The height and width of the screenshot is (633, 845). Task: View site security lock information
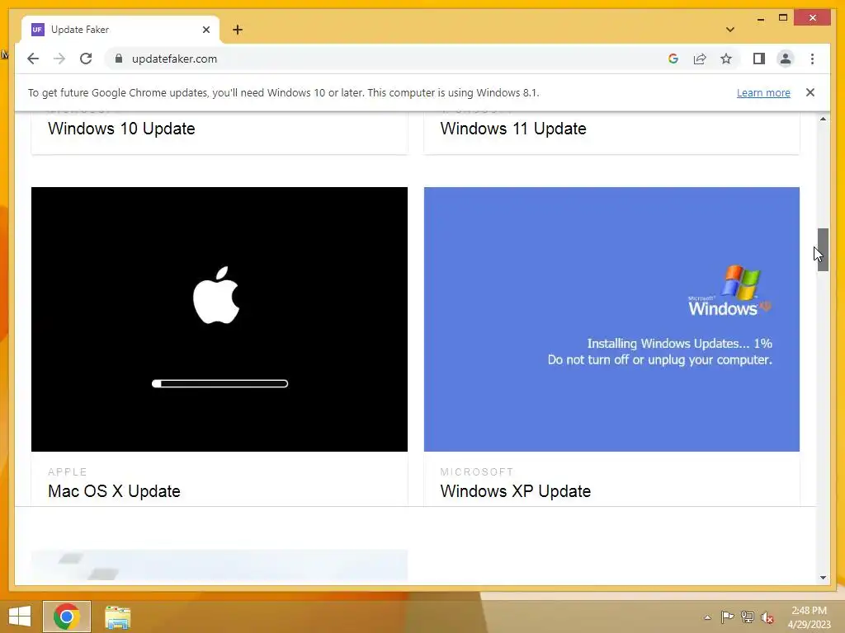(119, 59)
